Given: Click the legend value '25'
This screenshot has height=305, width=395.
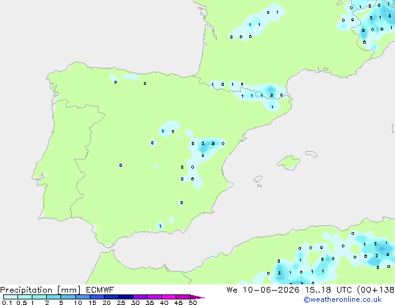Looking at the screenshot, I should coord(121,303).
